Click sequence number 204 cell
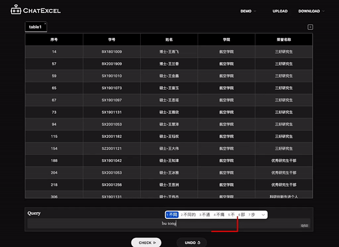This screenshot has height=247, width=339. [x=54, y=173]
